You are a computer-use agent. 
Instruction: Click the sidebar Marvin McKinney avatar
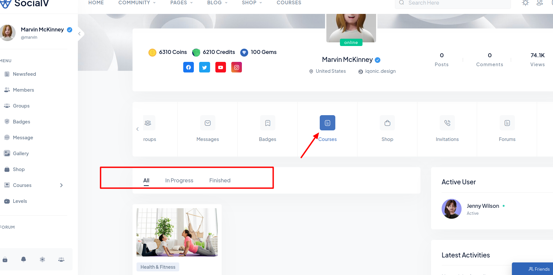(x=7, y=33)
